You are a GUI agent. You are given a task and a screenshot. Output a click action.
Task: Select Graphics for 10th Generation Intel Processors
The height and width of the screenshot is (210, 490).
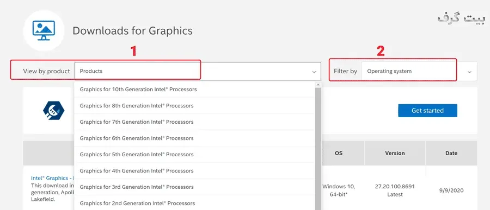[194, 90]
